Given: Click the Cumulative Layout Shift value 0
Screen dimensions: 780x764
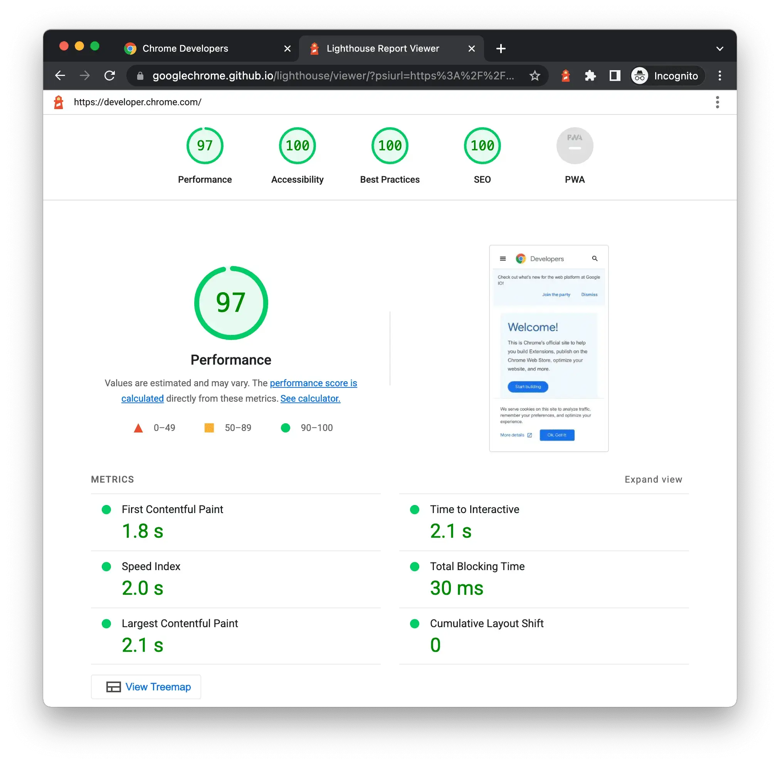Looking at the screenshot, I should 435,645.
